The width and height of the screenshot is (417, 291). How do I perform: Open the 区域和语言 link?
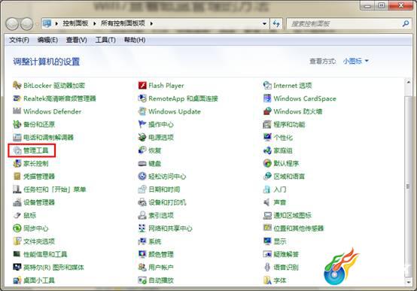click(289, 176)
